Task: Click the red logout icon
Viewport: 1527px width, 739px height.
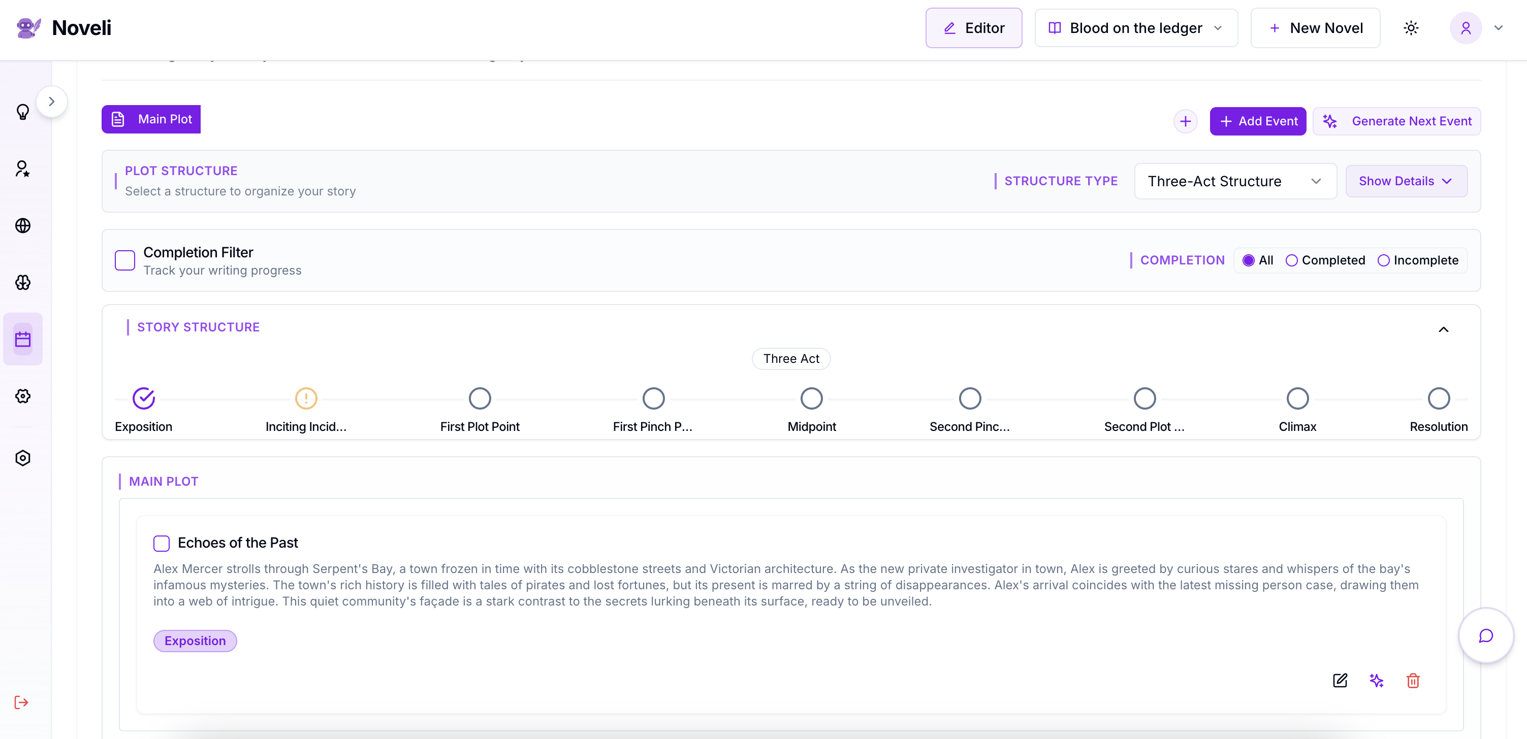Action: pyautogui.click(x=21, y=702)
